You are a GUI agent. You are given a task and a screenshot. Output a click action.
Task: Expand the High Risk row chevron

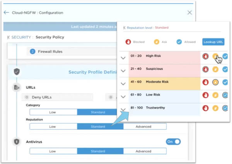click(x=123, y=58)
